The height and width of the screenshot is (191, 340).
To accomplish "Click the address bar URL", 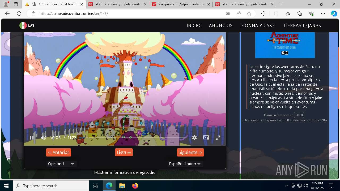I will (x=74, y=14).
